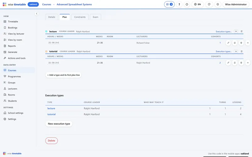Open cohort 2 link in tutorial row
Screen dimensions: 252x157
220,63
